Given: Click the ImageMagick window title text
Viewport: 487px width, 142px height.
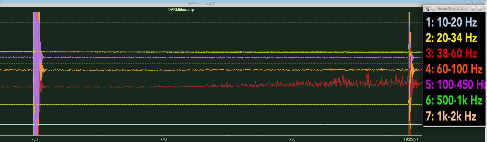Looking at the screenshot, I should point(453,8).
